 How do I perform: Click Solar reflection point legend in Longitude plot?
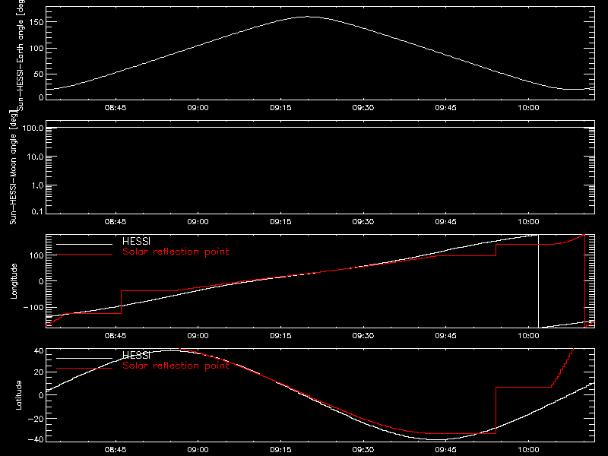[x=176, y=252]
